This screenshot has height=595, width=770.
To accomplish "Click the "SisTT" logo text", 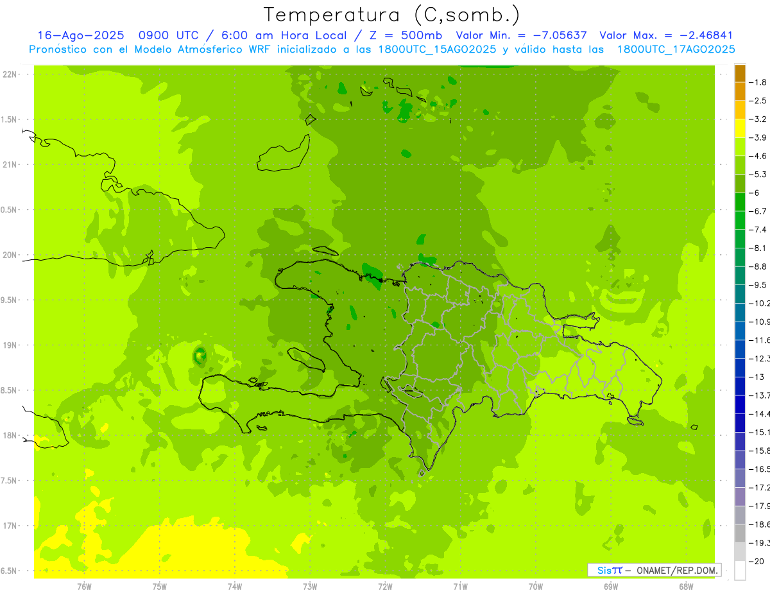I will click(x=610, y=570).
